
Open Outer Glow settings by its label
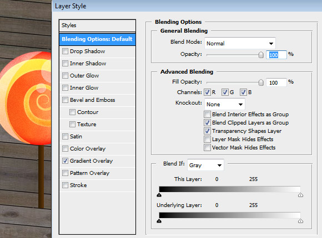[x=84, y=76]
